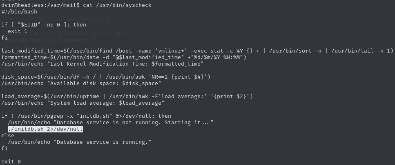Click the /usr/bin/pgrep command in the if line
395x165 pixels.
(41, 116)
